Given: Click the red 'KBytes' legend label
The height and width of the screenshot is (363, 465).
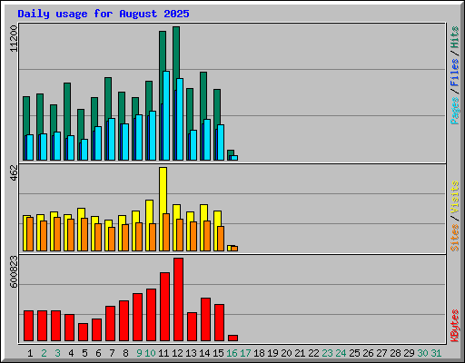Looking at the screenshot, I should pyautogui.click(x=454, y=326).
